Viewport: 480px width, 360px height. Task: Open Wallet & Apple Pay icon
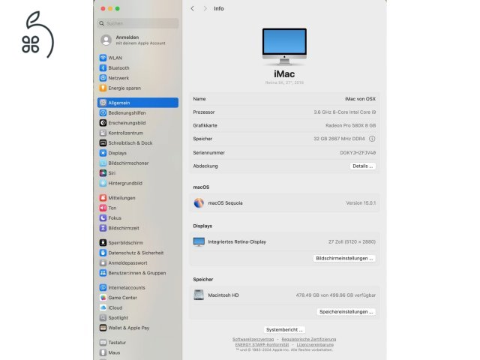point(103,328)
